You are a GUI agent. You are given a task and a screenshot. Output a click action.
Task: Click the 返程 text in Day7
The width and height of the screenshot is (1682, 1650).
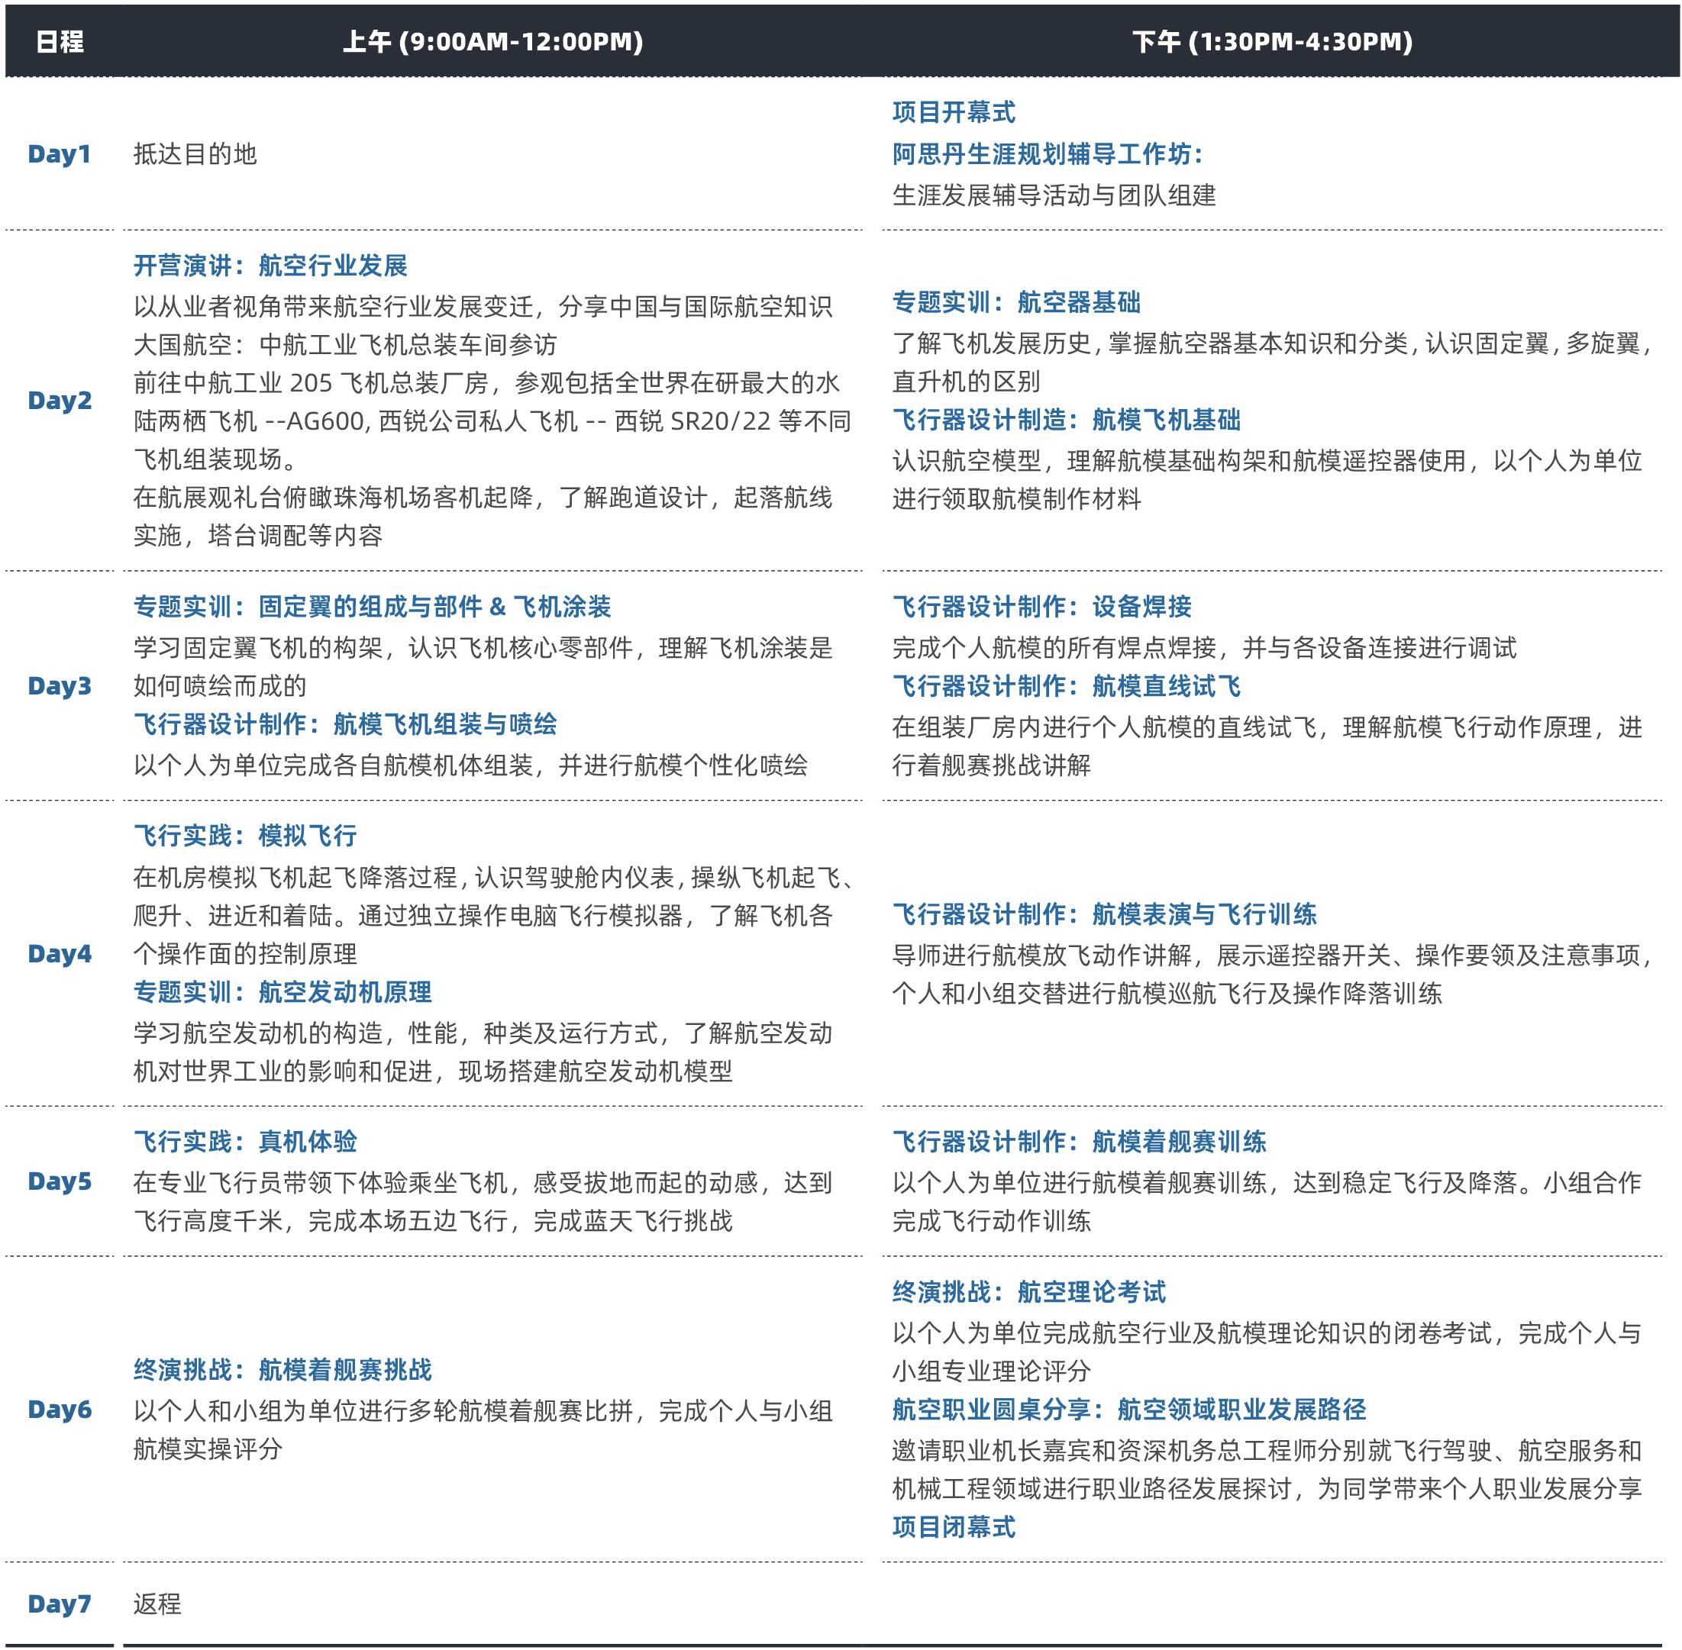(x=157, y=1604)
